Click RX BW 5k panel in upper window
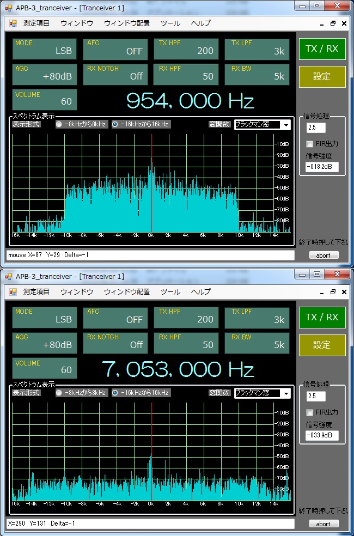This screenshot has height=536, width=354. point(257,75)
